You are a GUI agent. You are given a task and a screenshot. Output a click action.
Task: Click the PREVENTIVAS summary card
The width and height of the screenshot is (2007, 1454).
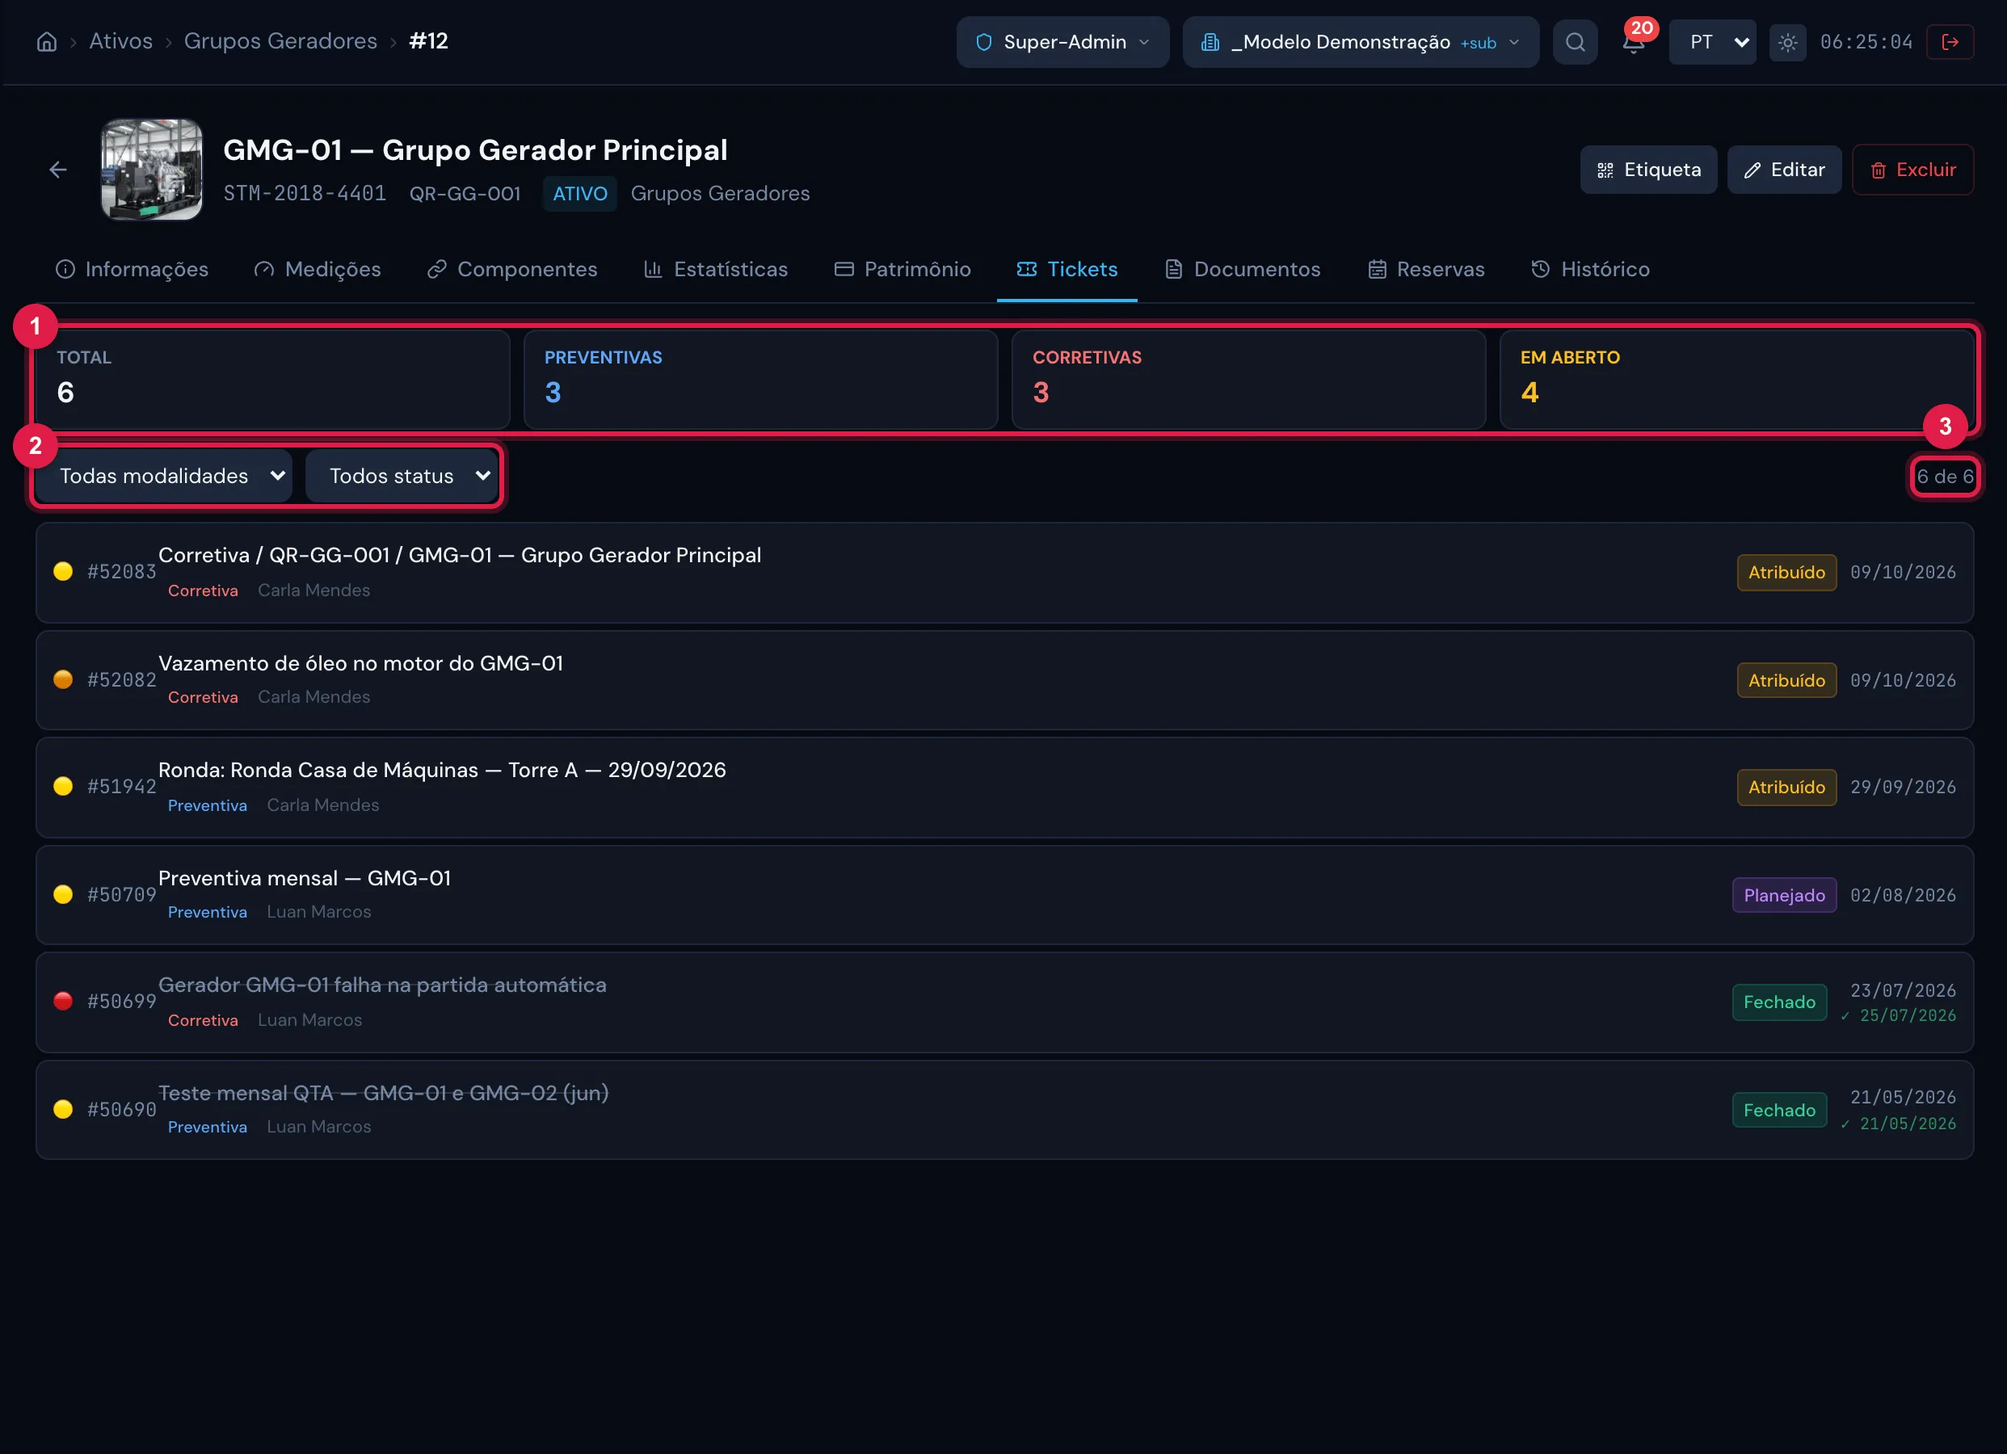761,380
